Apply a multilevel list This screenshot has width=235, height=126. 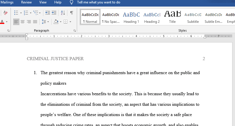point(36,13)
